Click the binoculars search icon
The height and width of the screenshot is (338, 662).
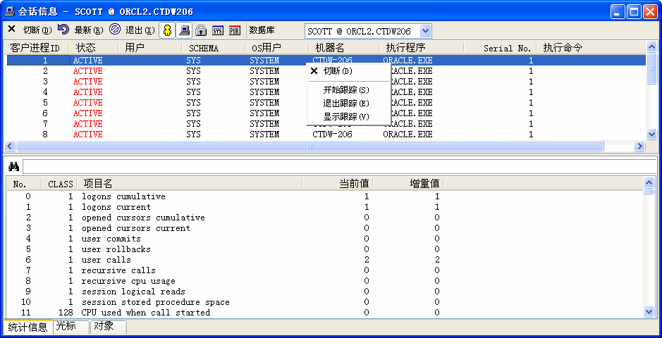[x=13, y=167]
